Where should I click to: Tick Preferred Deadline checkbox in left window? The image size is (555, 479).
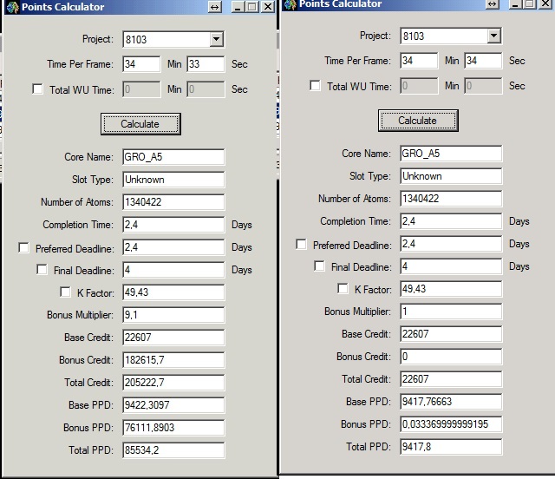click(23, 247)
